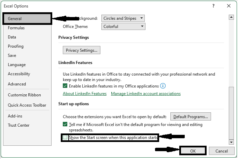Go to Customize Ribbon settings
Image resolution: width=238 pixels, height=159 pixels.
24,95
